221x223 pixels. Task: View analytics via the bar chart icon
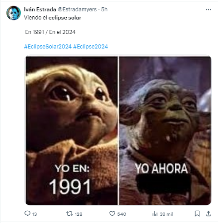155,213
